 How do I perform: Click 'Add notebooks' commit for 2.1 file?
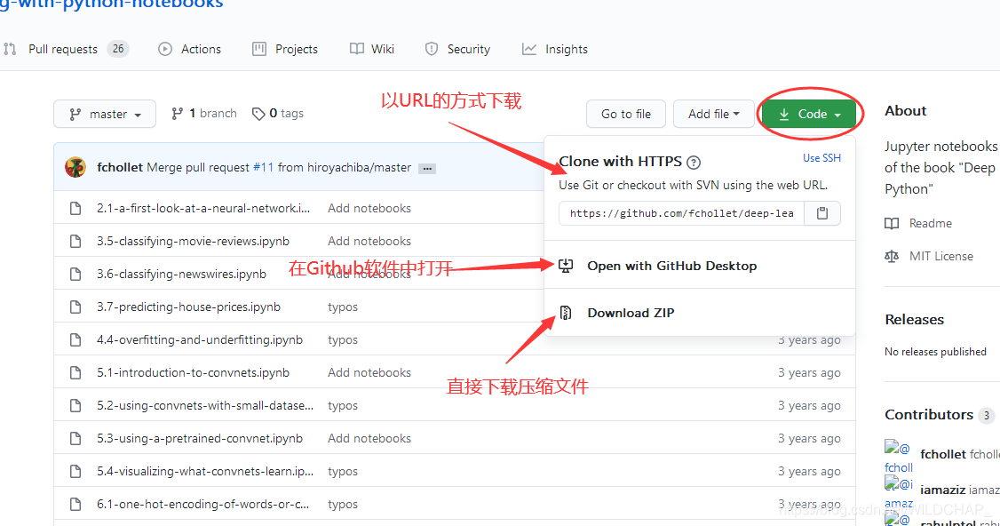[x=369, y=208]
